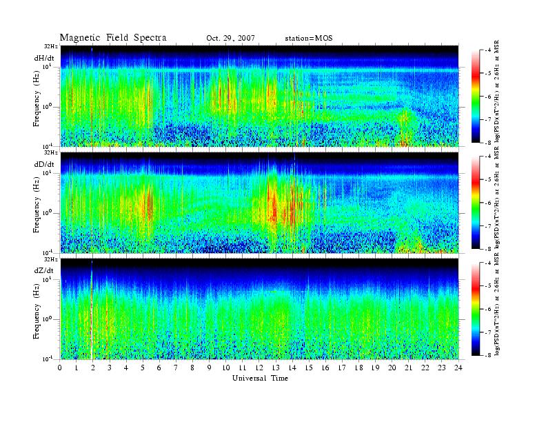
Task: Click the dH/dt spectrogram plot
Action: coord(260,96)
